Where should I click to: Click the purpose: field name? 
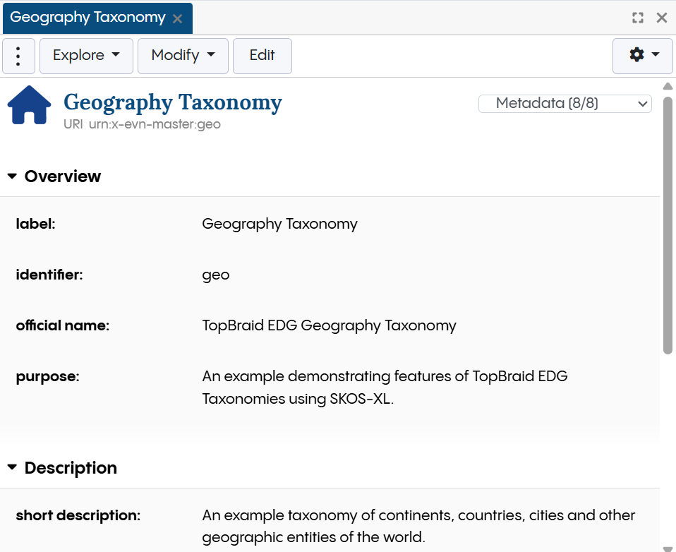(x=47, y=377)
